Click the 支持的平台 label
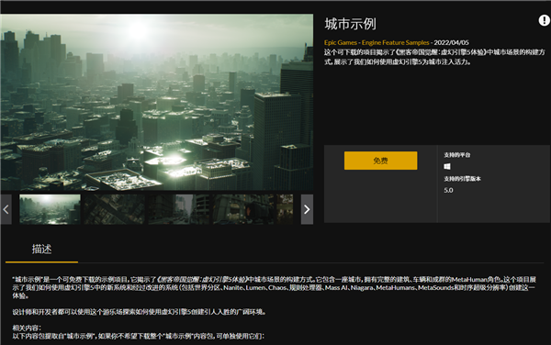The height and width of the screenshot is (345, 551). point(456,155)
